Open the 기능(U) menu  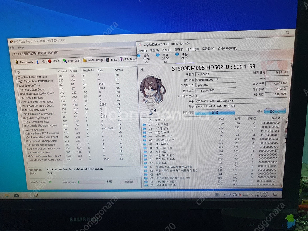[166, 50]
